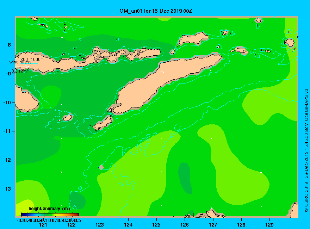Click the longitude label 121
Image resolution: width=310 pixels, height=229 pixels.
tap(43, 225)
